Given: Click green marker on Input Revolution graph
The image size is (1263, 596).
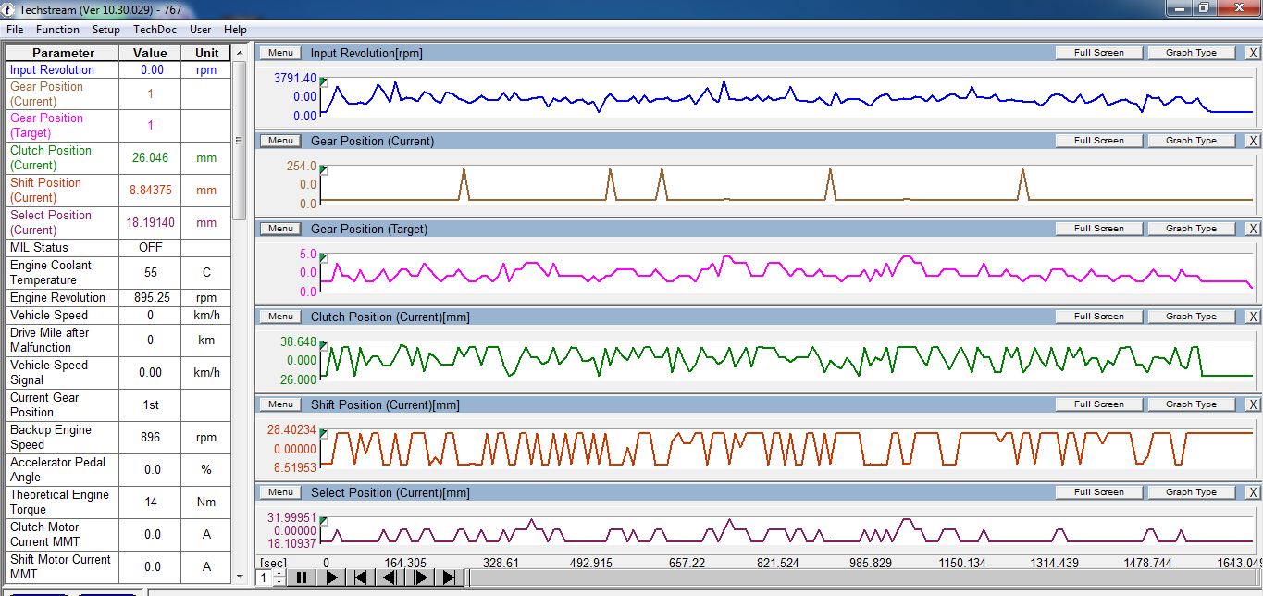Looking at the screenshot, I should pyautogui.click(x=324, y=82).
